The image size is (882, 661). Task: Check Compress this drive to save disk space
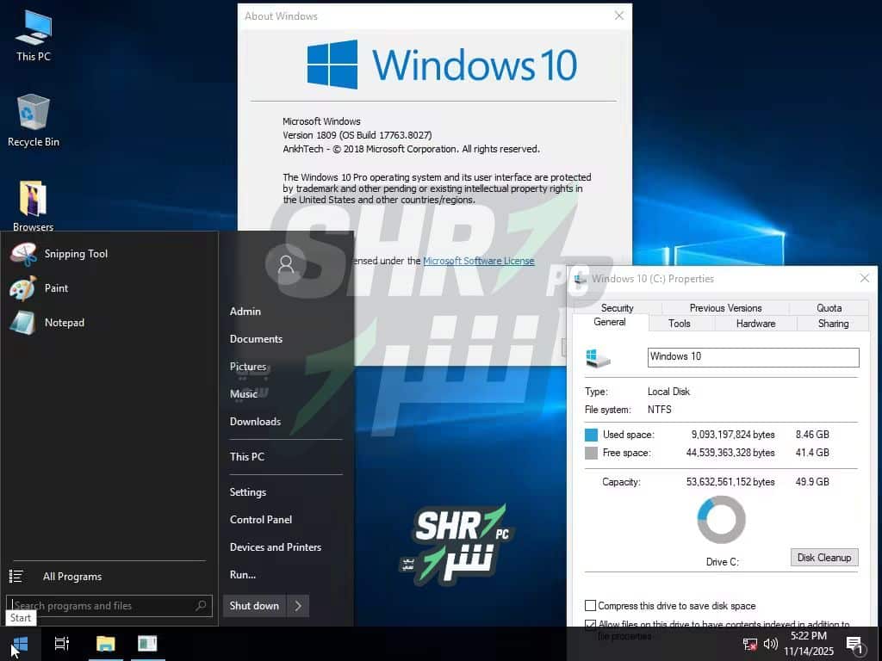tap(591, 606)
